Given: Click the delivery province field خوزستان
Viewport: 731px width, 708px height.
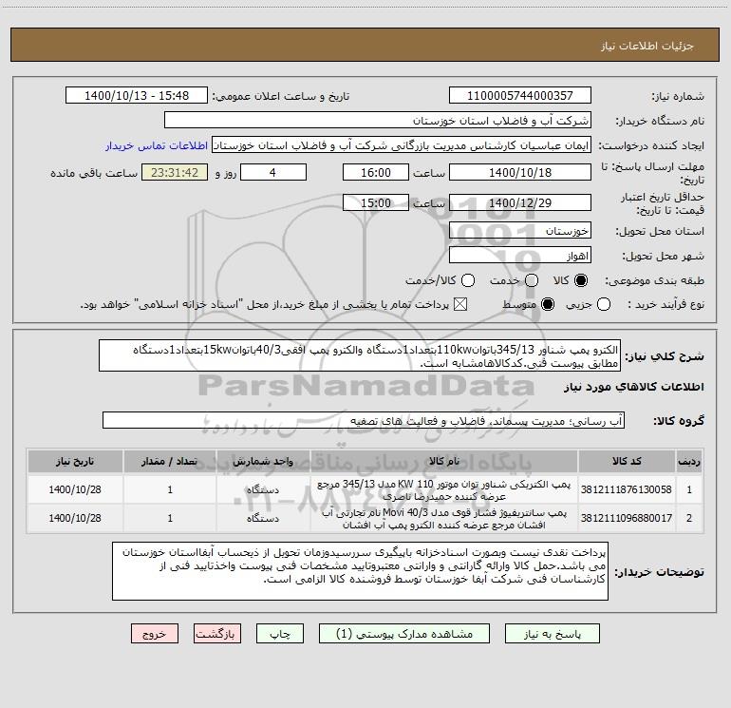Looking at the screenshot, I should (520, 231).
